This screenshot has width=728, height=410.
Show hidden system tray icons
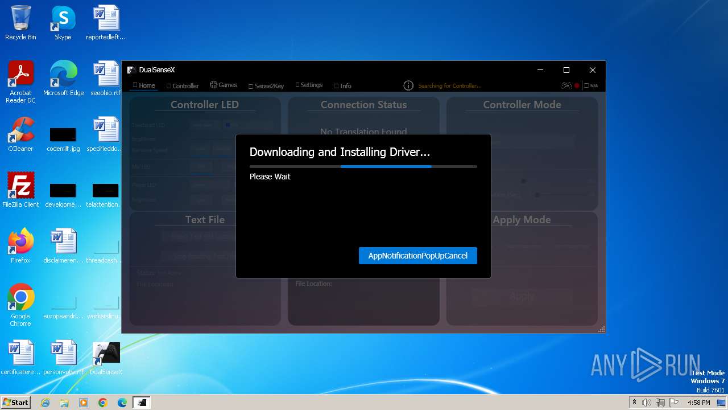click(x=634, y=403)
